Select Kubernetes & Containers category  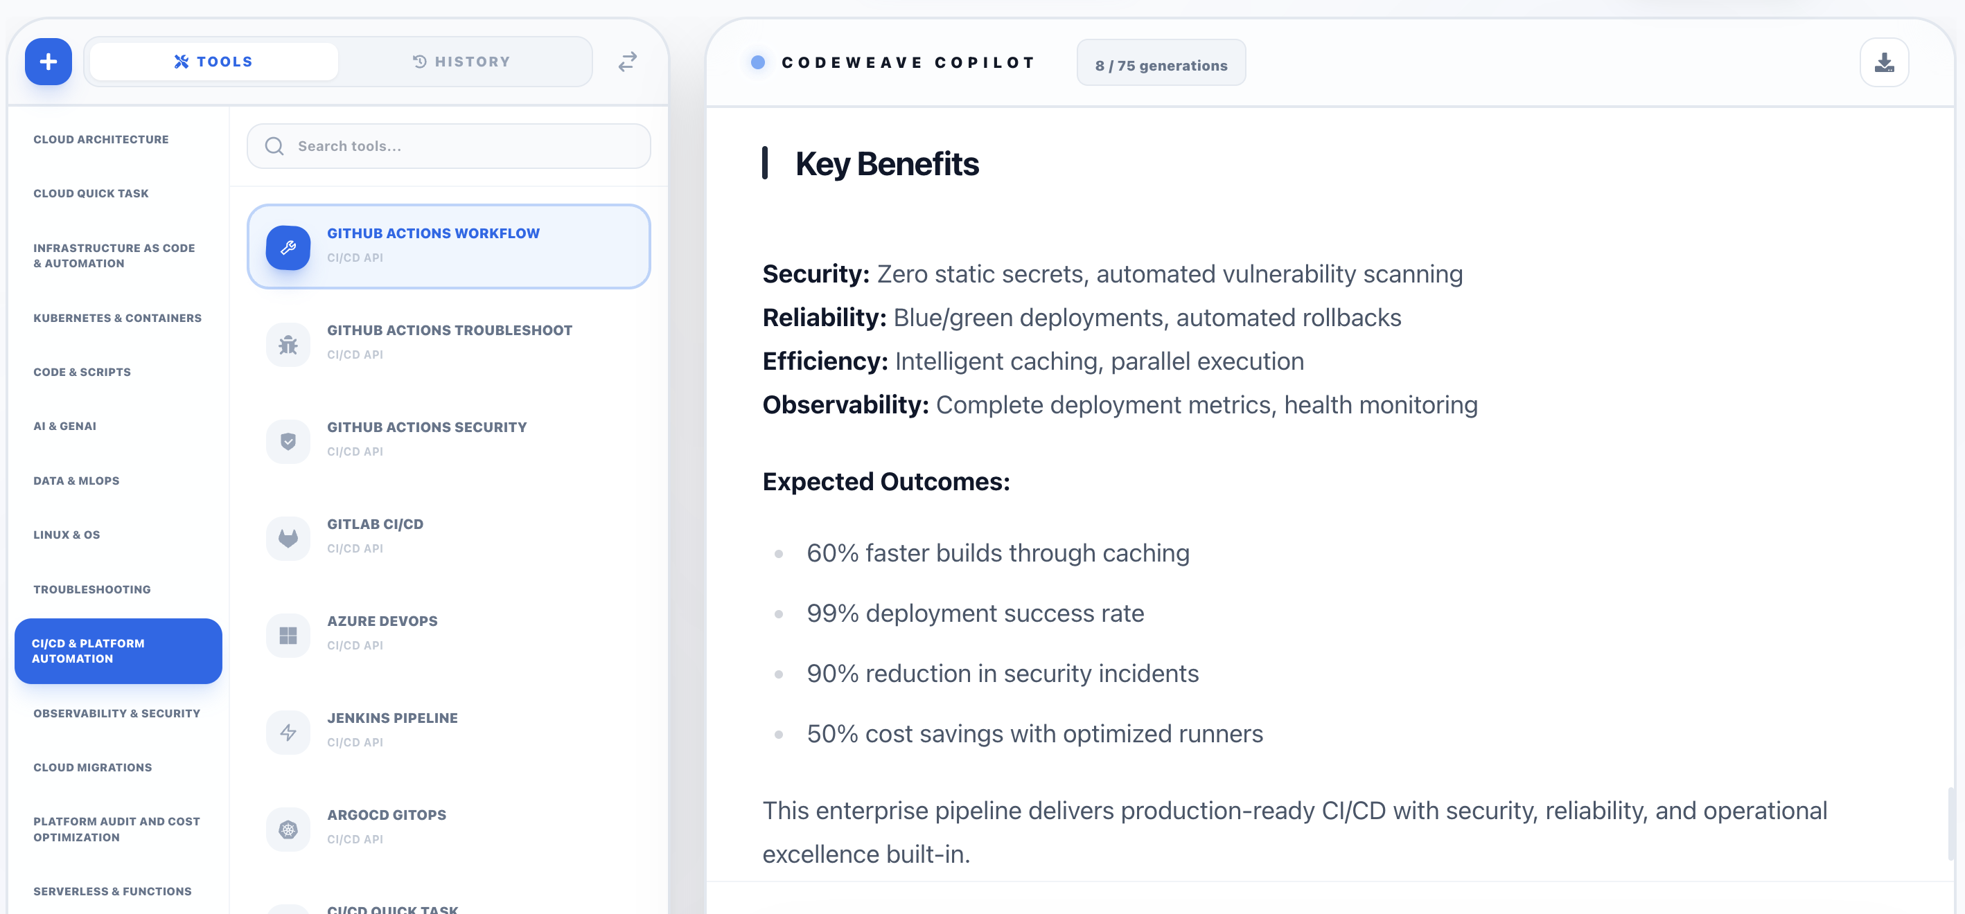118,318
